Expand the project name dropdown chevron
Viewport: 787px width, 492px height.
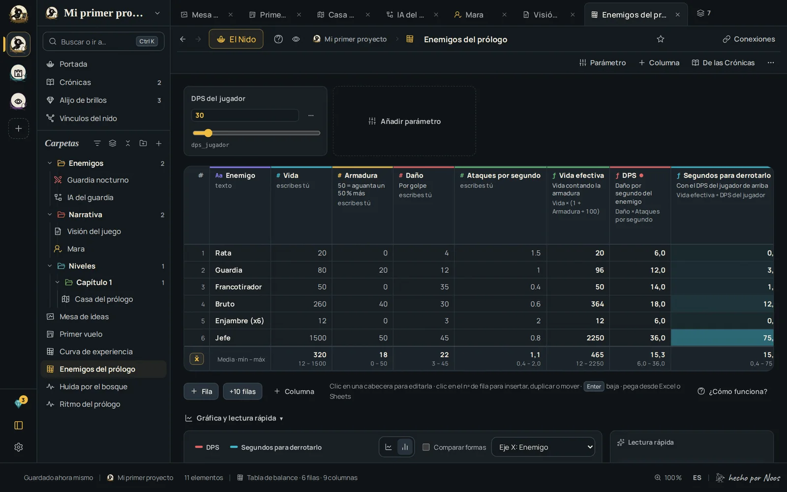pos(157,13)
